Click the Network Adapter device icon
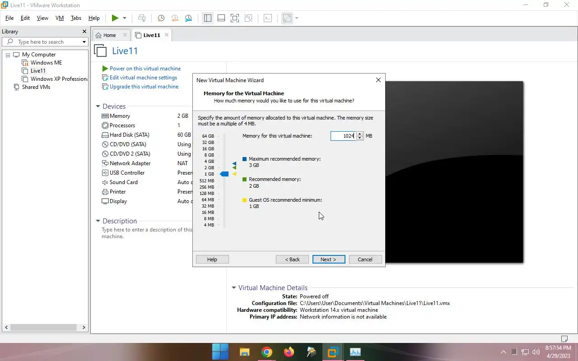Image resolution: width=578 pixels, height=361 pixels. tap(105, 163)
